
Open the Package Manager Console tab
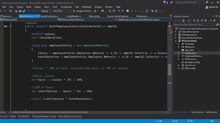(44, 116)
